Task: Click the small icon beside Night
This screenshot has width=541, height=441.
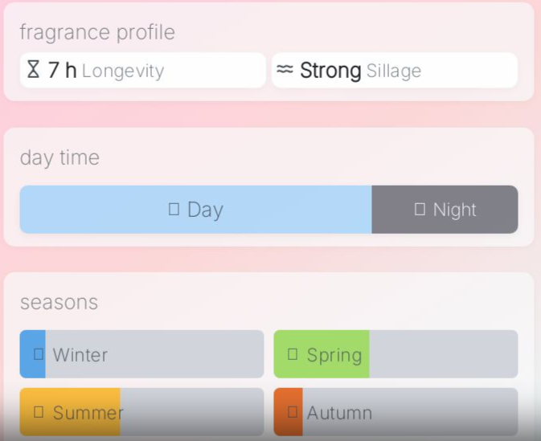Action: [x=420, y=210]
